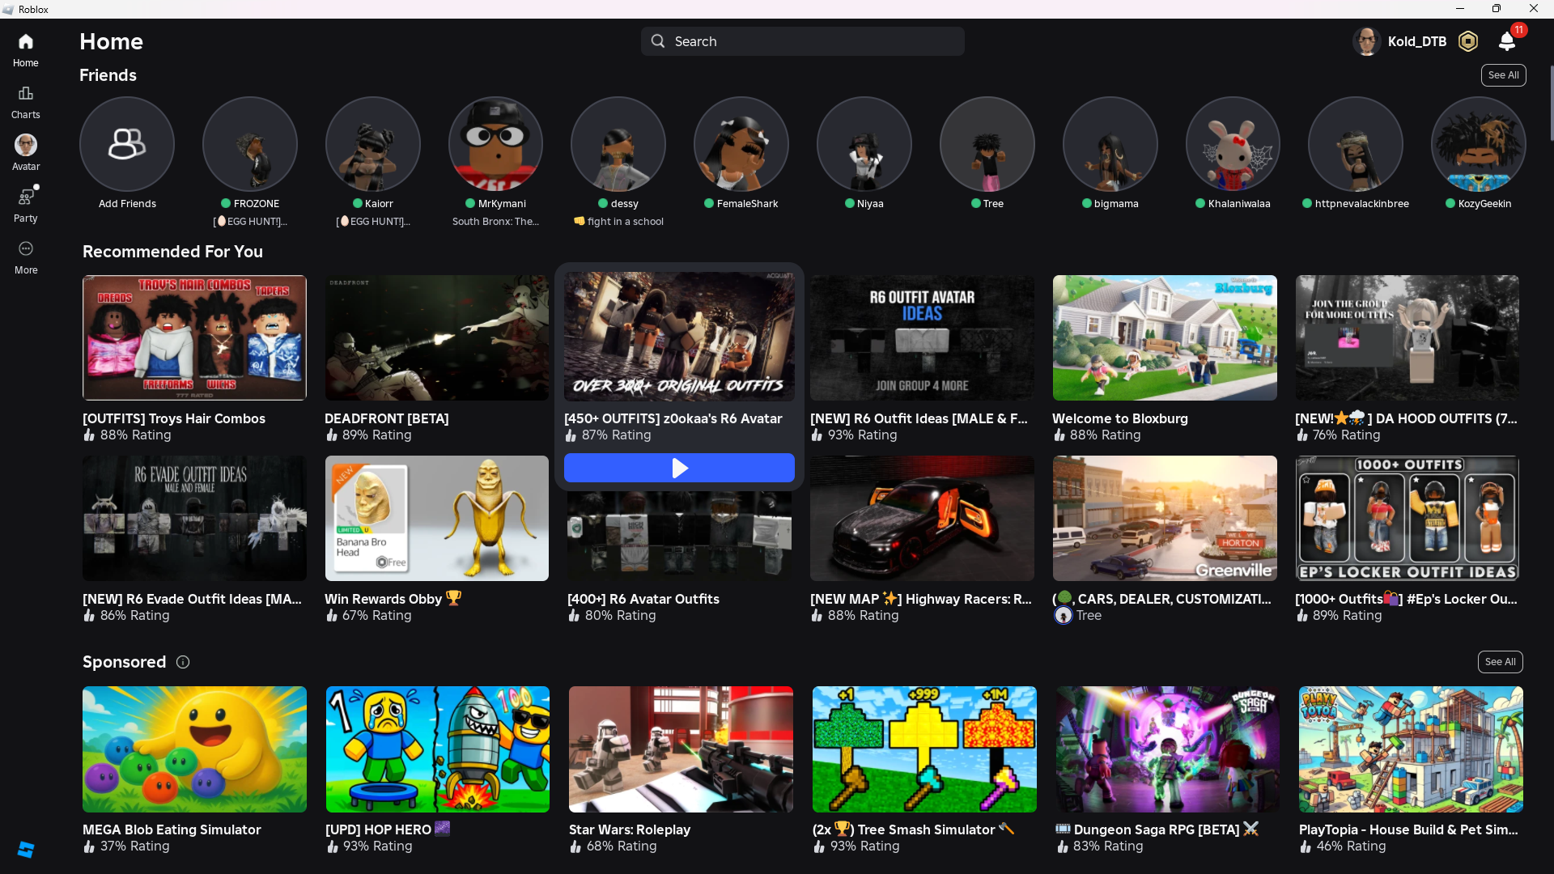The width and height of the screenshot is (1554, 874).
Task: Open R6 Outfit Avatar Ideas thumbnail
Action: click(922, 337)
